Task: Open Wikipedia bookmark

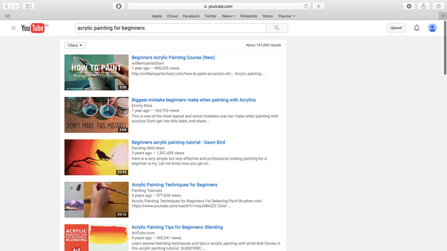Action: [x=249, y=16]
